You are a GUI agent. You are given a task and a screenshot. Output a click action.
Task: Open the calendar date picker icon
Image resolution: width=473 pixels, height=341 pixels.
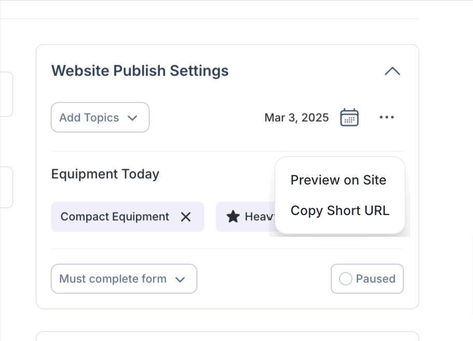349,118
